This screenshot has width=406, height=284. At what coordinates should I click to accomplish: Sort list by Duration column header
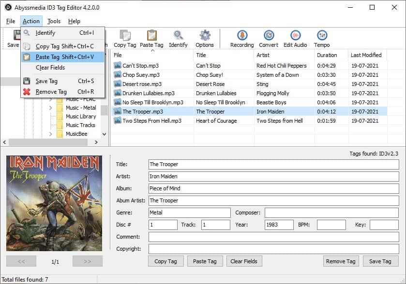[x=331, y=55]
